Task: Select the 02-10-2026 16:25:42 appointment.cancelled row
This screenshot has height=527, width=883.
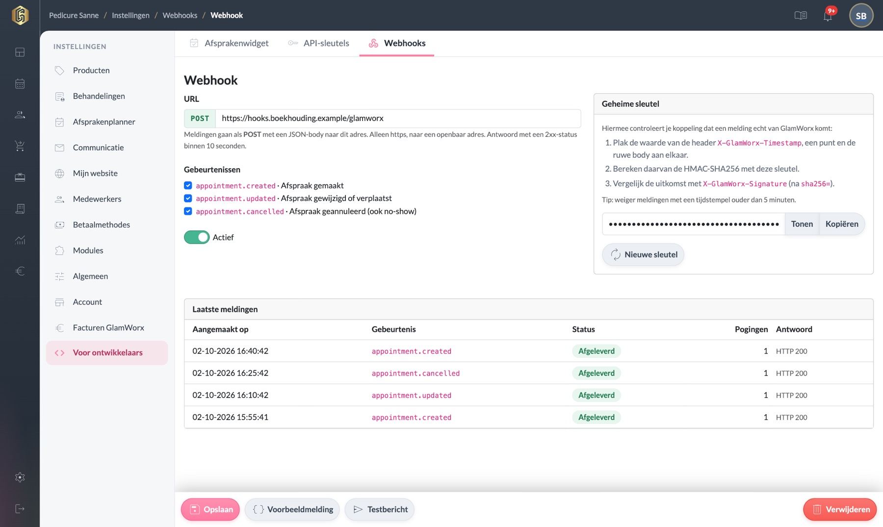Action: point(528,373)
